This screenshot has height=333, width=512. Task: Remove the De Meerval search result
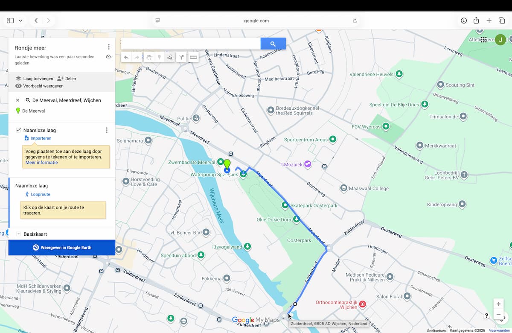pyautogui.click(x=17, y=100)
